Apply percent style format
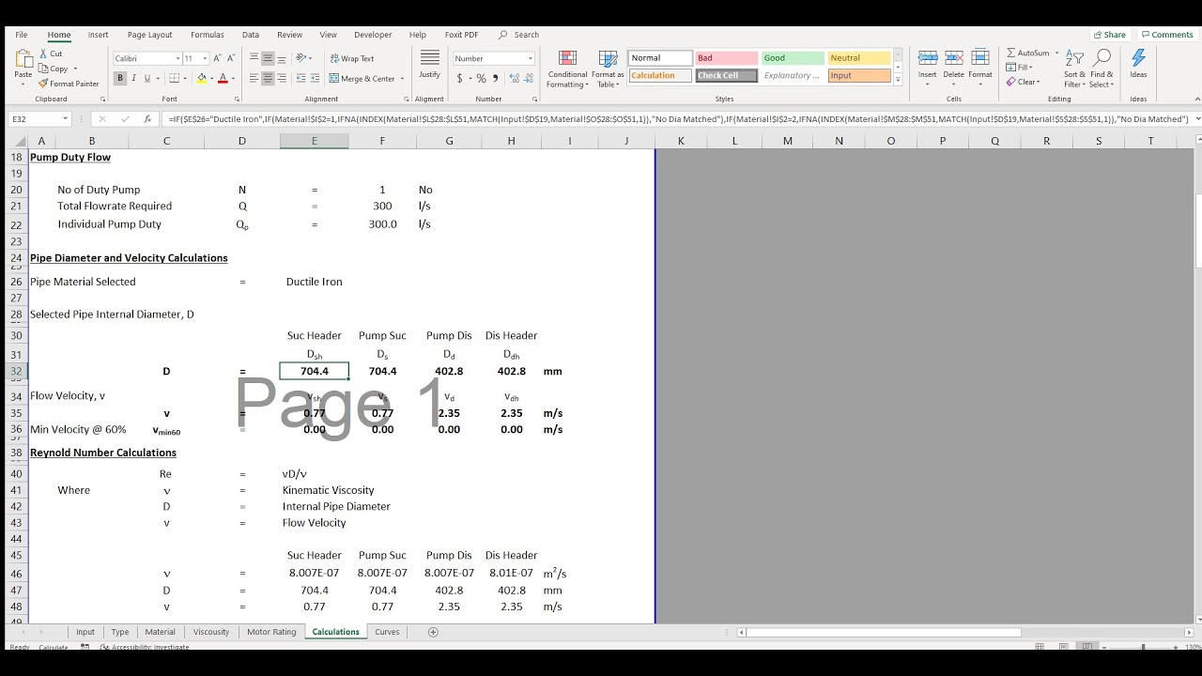The width and height of the screenshot is (1202, 676). tap(481, 79)
